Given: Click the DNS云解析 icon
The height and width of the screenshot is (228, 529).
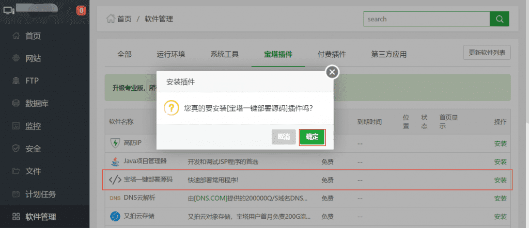Looking at the screenshot, I should click(x=114, y=198).
